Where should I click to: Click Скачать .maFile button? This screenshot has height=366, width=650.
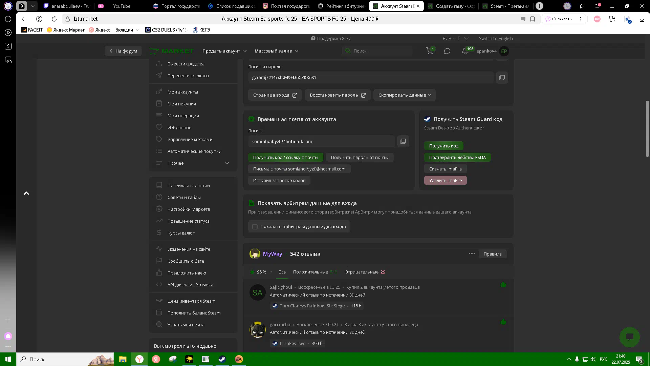(445, 169)
